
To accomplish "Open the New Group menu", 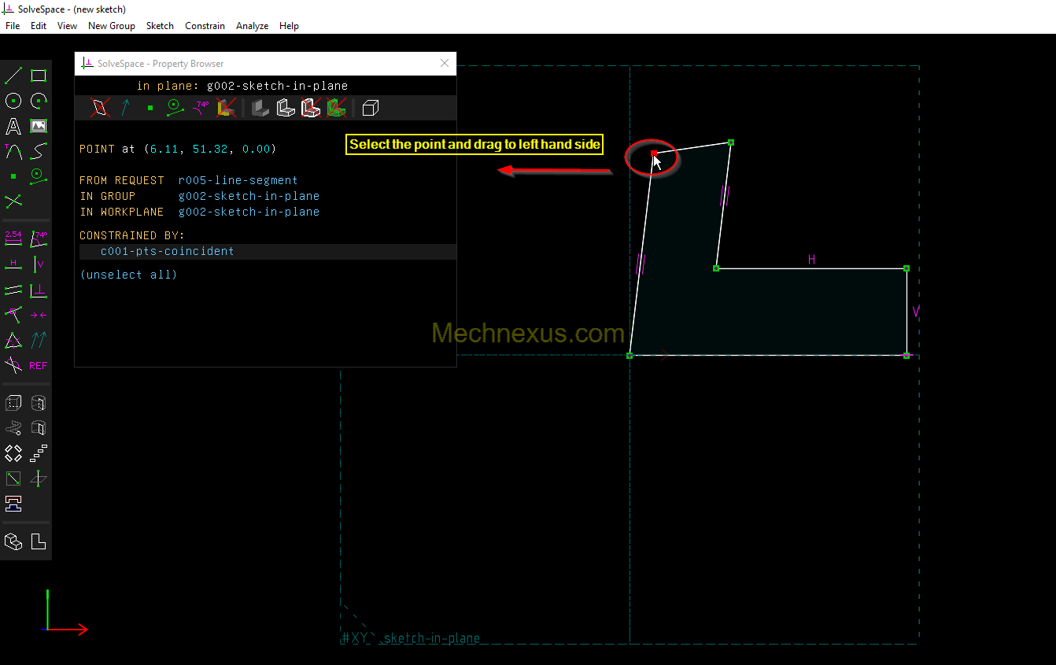I will (x=111, y=26).
